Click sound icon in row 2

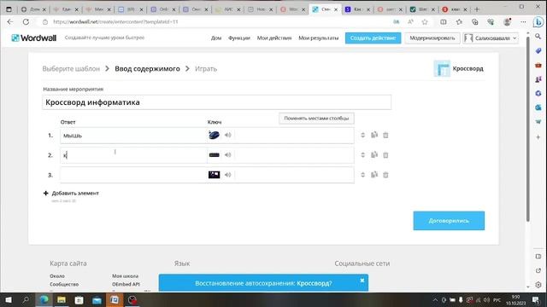(x=228, y=155)
